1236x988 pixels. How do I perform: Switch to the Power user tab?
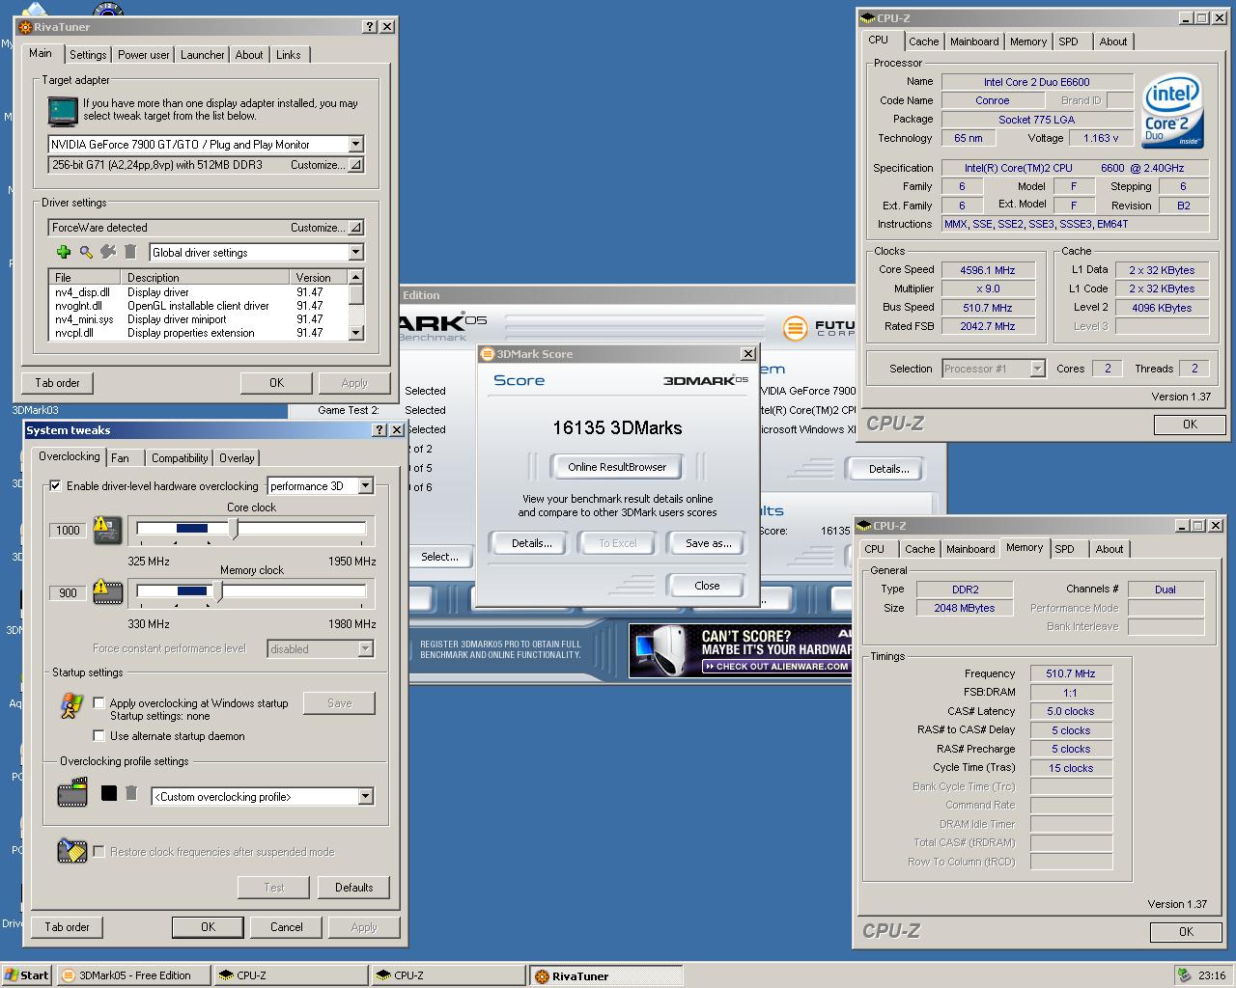pos(144,55)
